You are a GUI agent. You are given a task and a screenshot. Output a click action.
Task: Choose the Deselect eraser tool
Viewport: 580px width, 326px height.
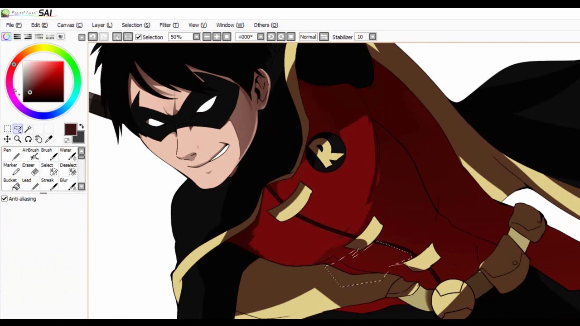click(x=68, y=169)
